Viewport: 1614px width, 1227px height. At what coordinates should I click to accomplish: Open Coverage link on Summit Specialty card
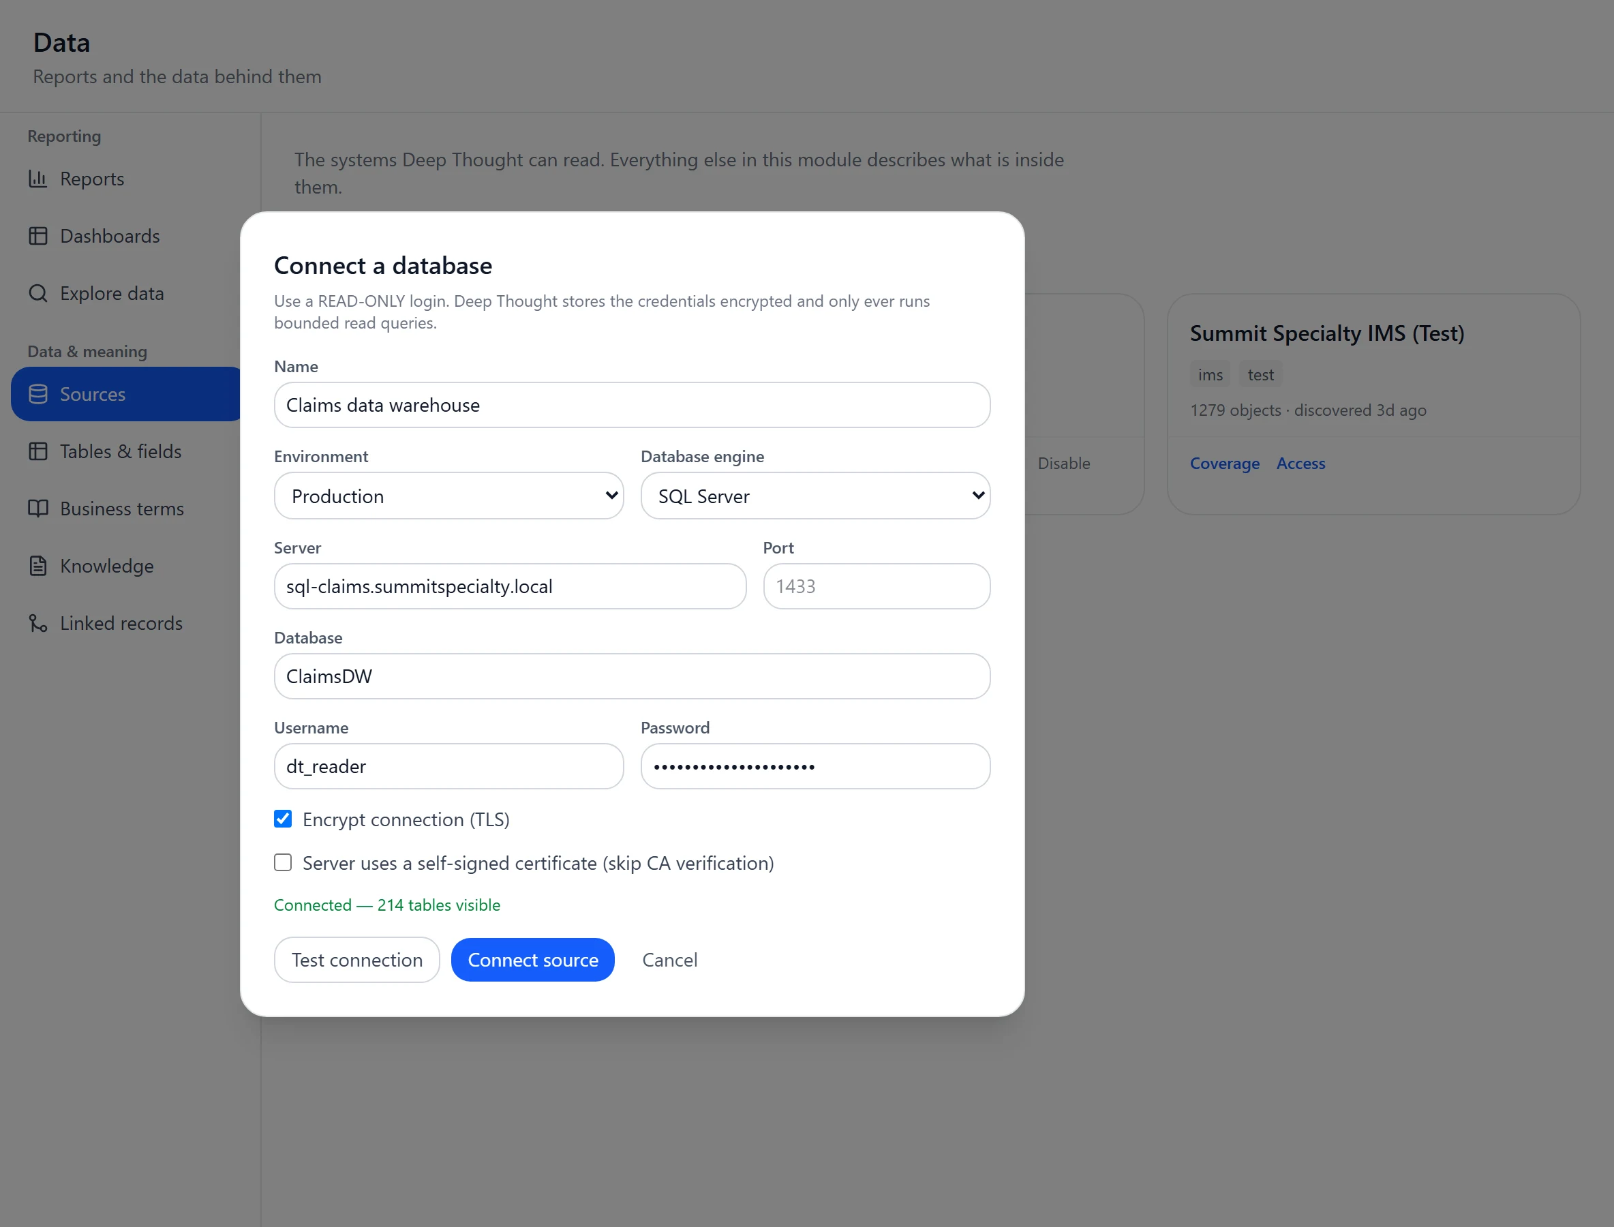point(1225,463)
